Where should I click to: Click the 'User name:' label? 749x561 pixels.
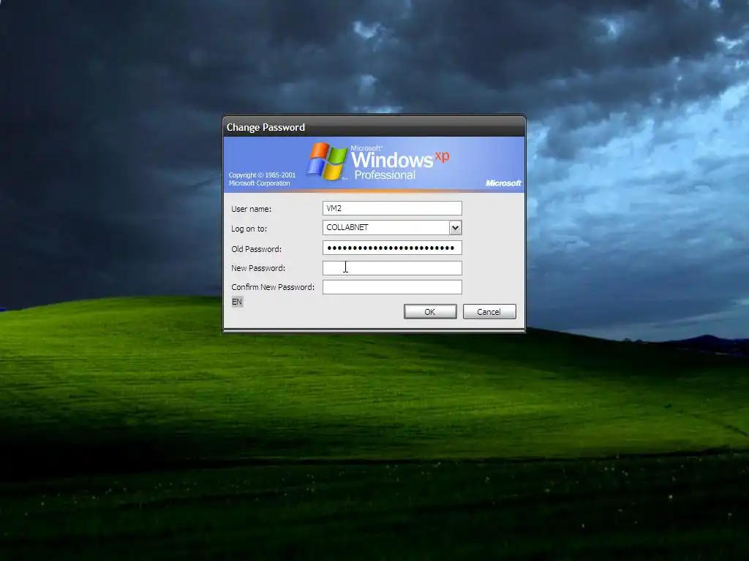point(252,209)
